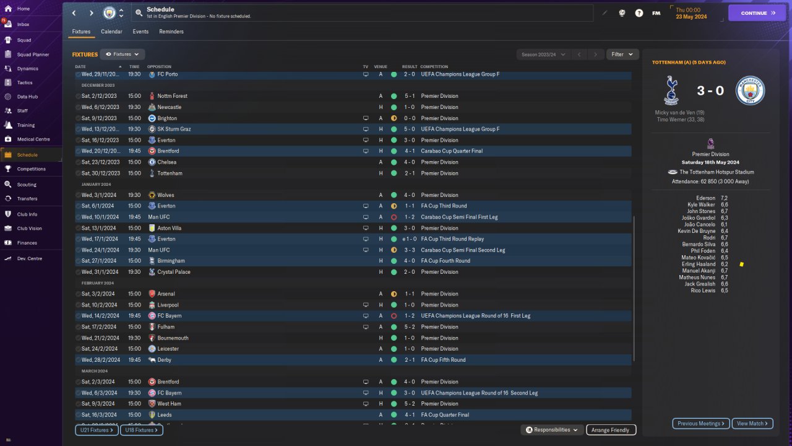Open the Tactics section

click(25, 82)
